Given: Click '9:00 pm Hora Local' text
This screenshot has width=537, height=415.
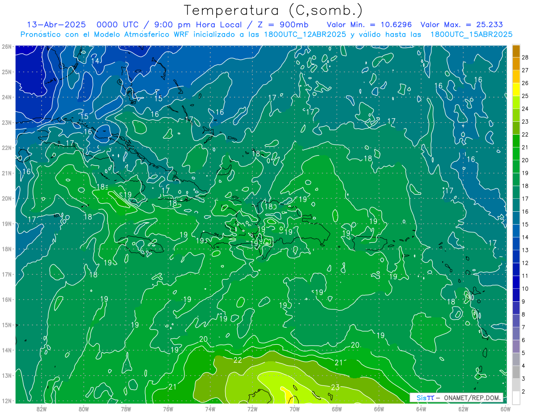Looking at the screenshot, I should (x=197, y=25).
